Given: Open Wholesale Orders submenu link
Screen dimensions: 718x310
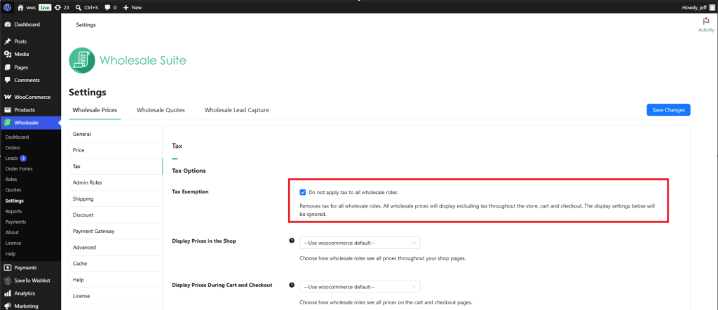Looking at the screenshot, I should coord(13,147).
